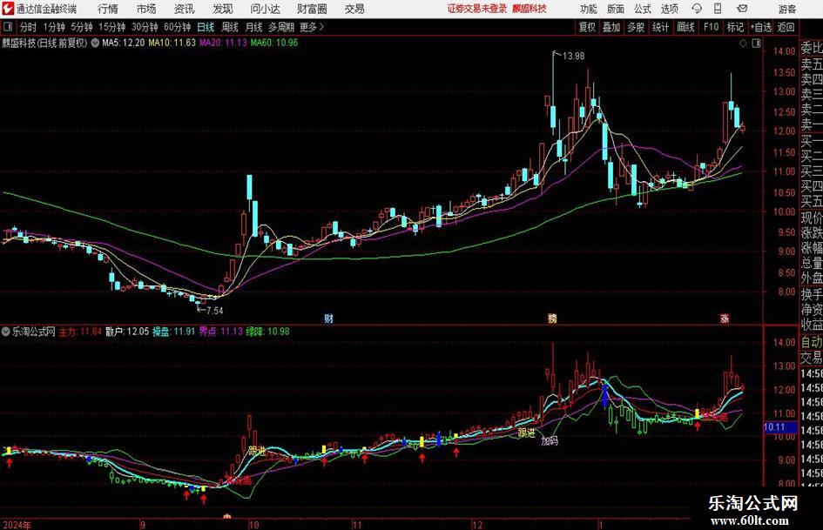The height and width of the screenshot is (530, 823).
Task: Toggle the left sidebar panel icon
Action: 7,27
